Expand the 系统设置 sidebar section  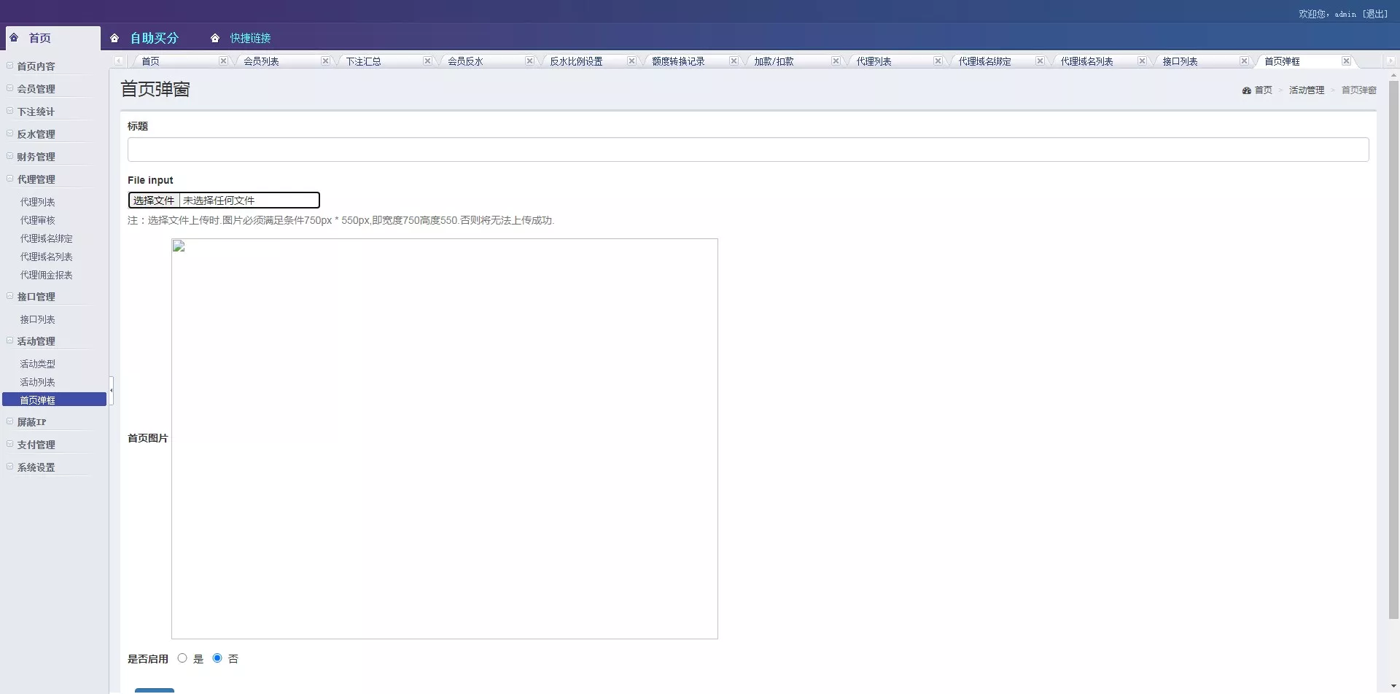point(10,466)
